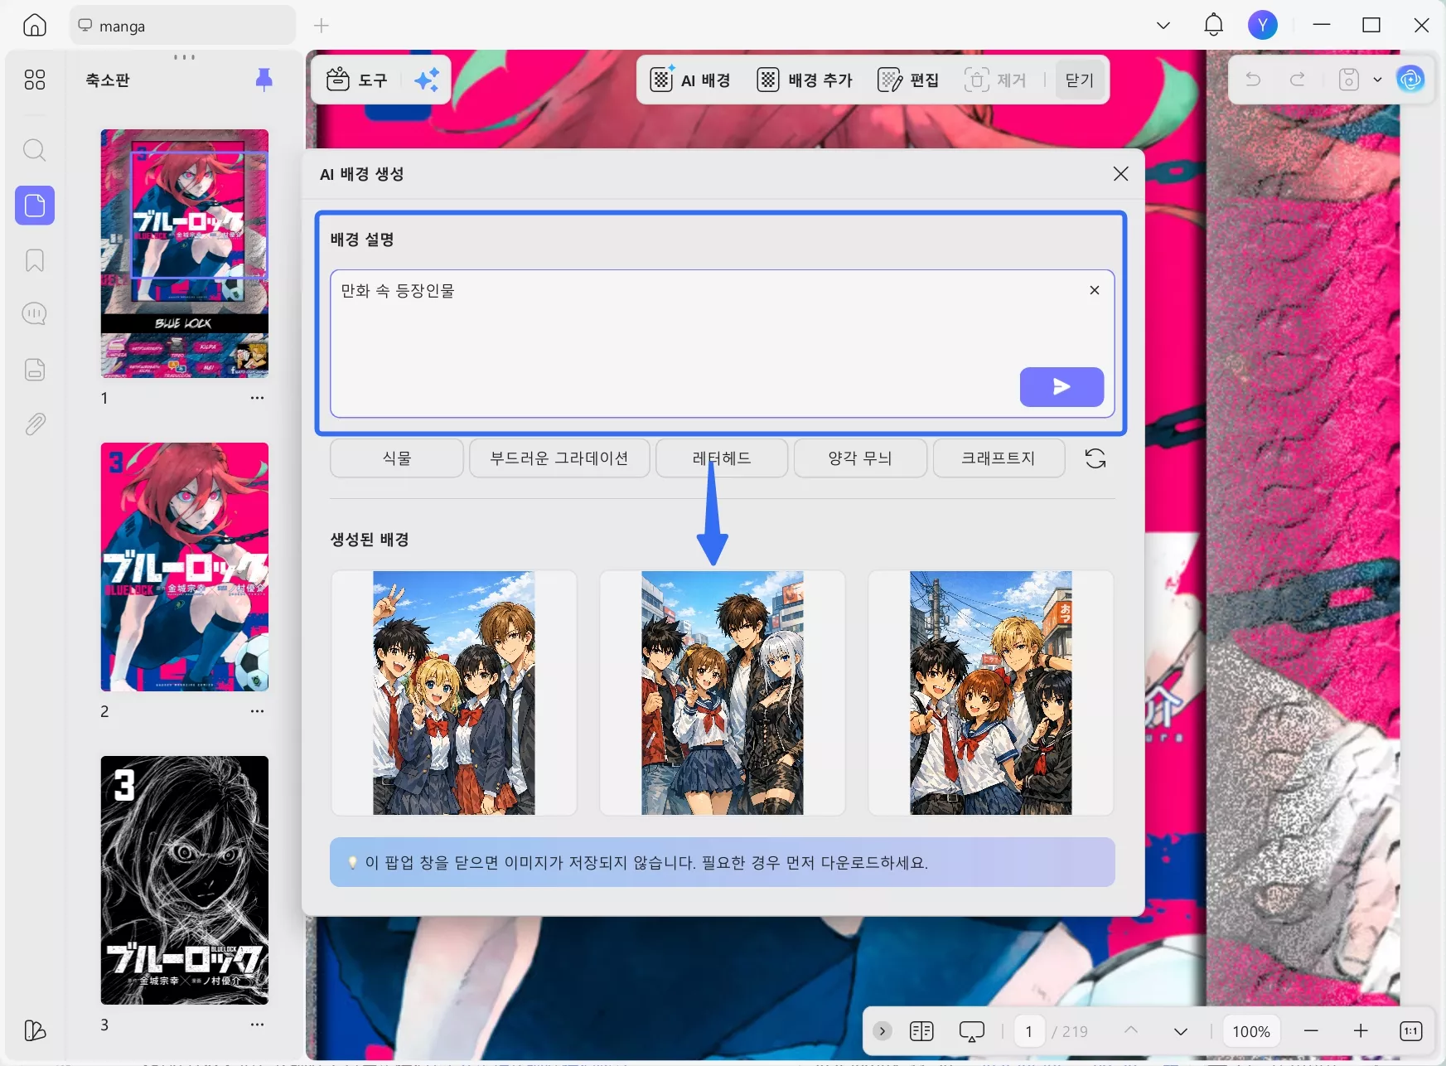
Task: Click the layers icon at sidebar bottom
Action: tap(35, 1030)
